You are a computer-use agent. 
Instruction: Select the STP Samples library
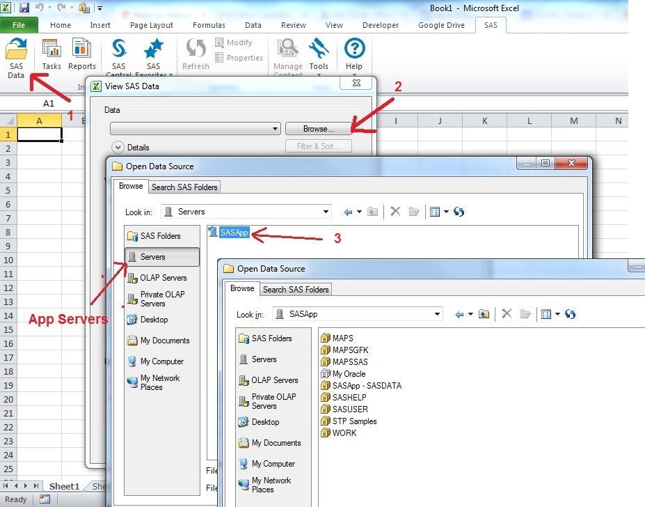(349, 421)
